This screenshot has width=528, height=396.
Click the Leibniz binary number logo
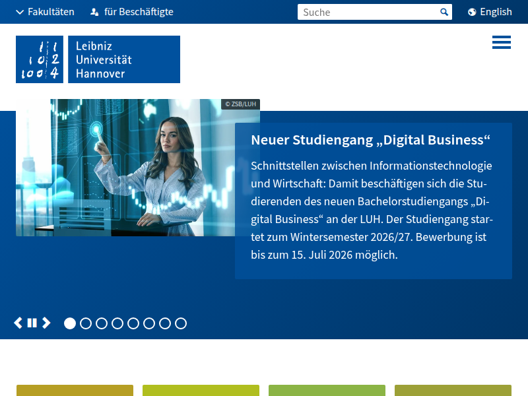tap(40, 59)
